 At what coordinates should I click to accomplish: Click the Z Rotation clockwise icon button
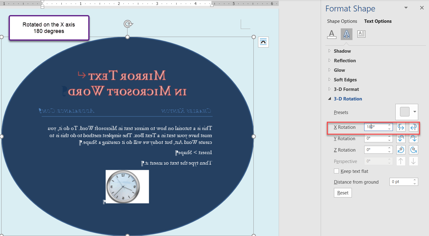click(x=401, y=150)
